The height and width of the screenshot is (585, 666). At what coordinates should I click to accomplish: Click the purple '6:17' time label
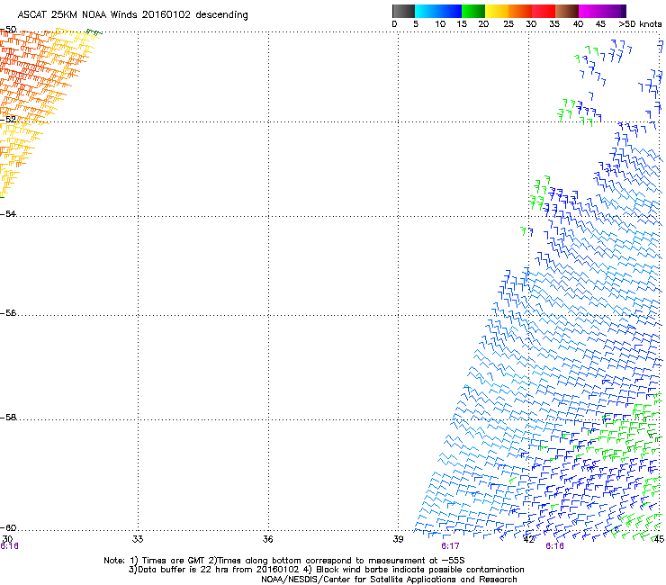pos(450,546)
